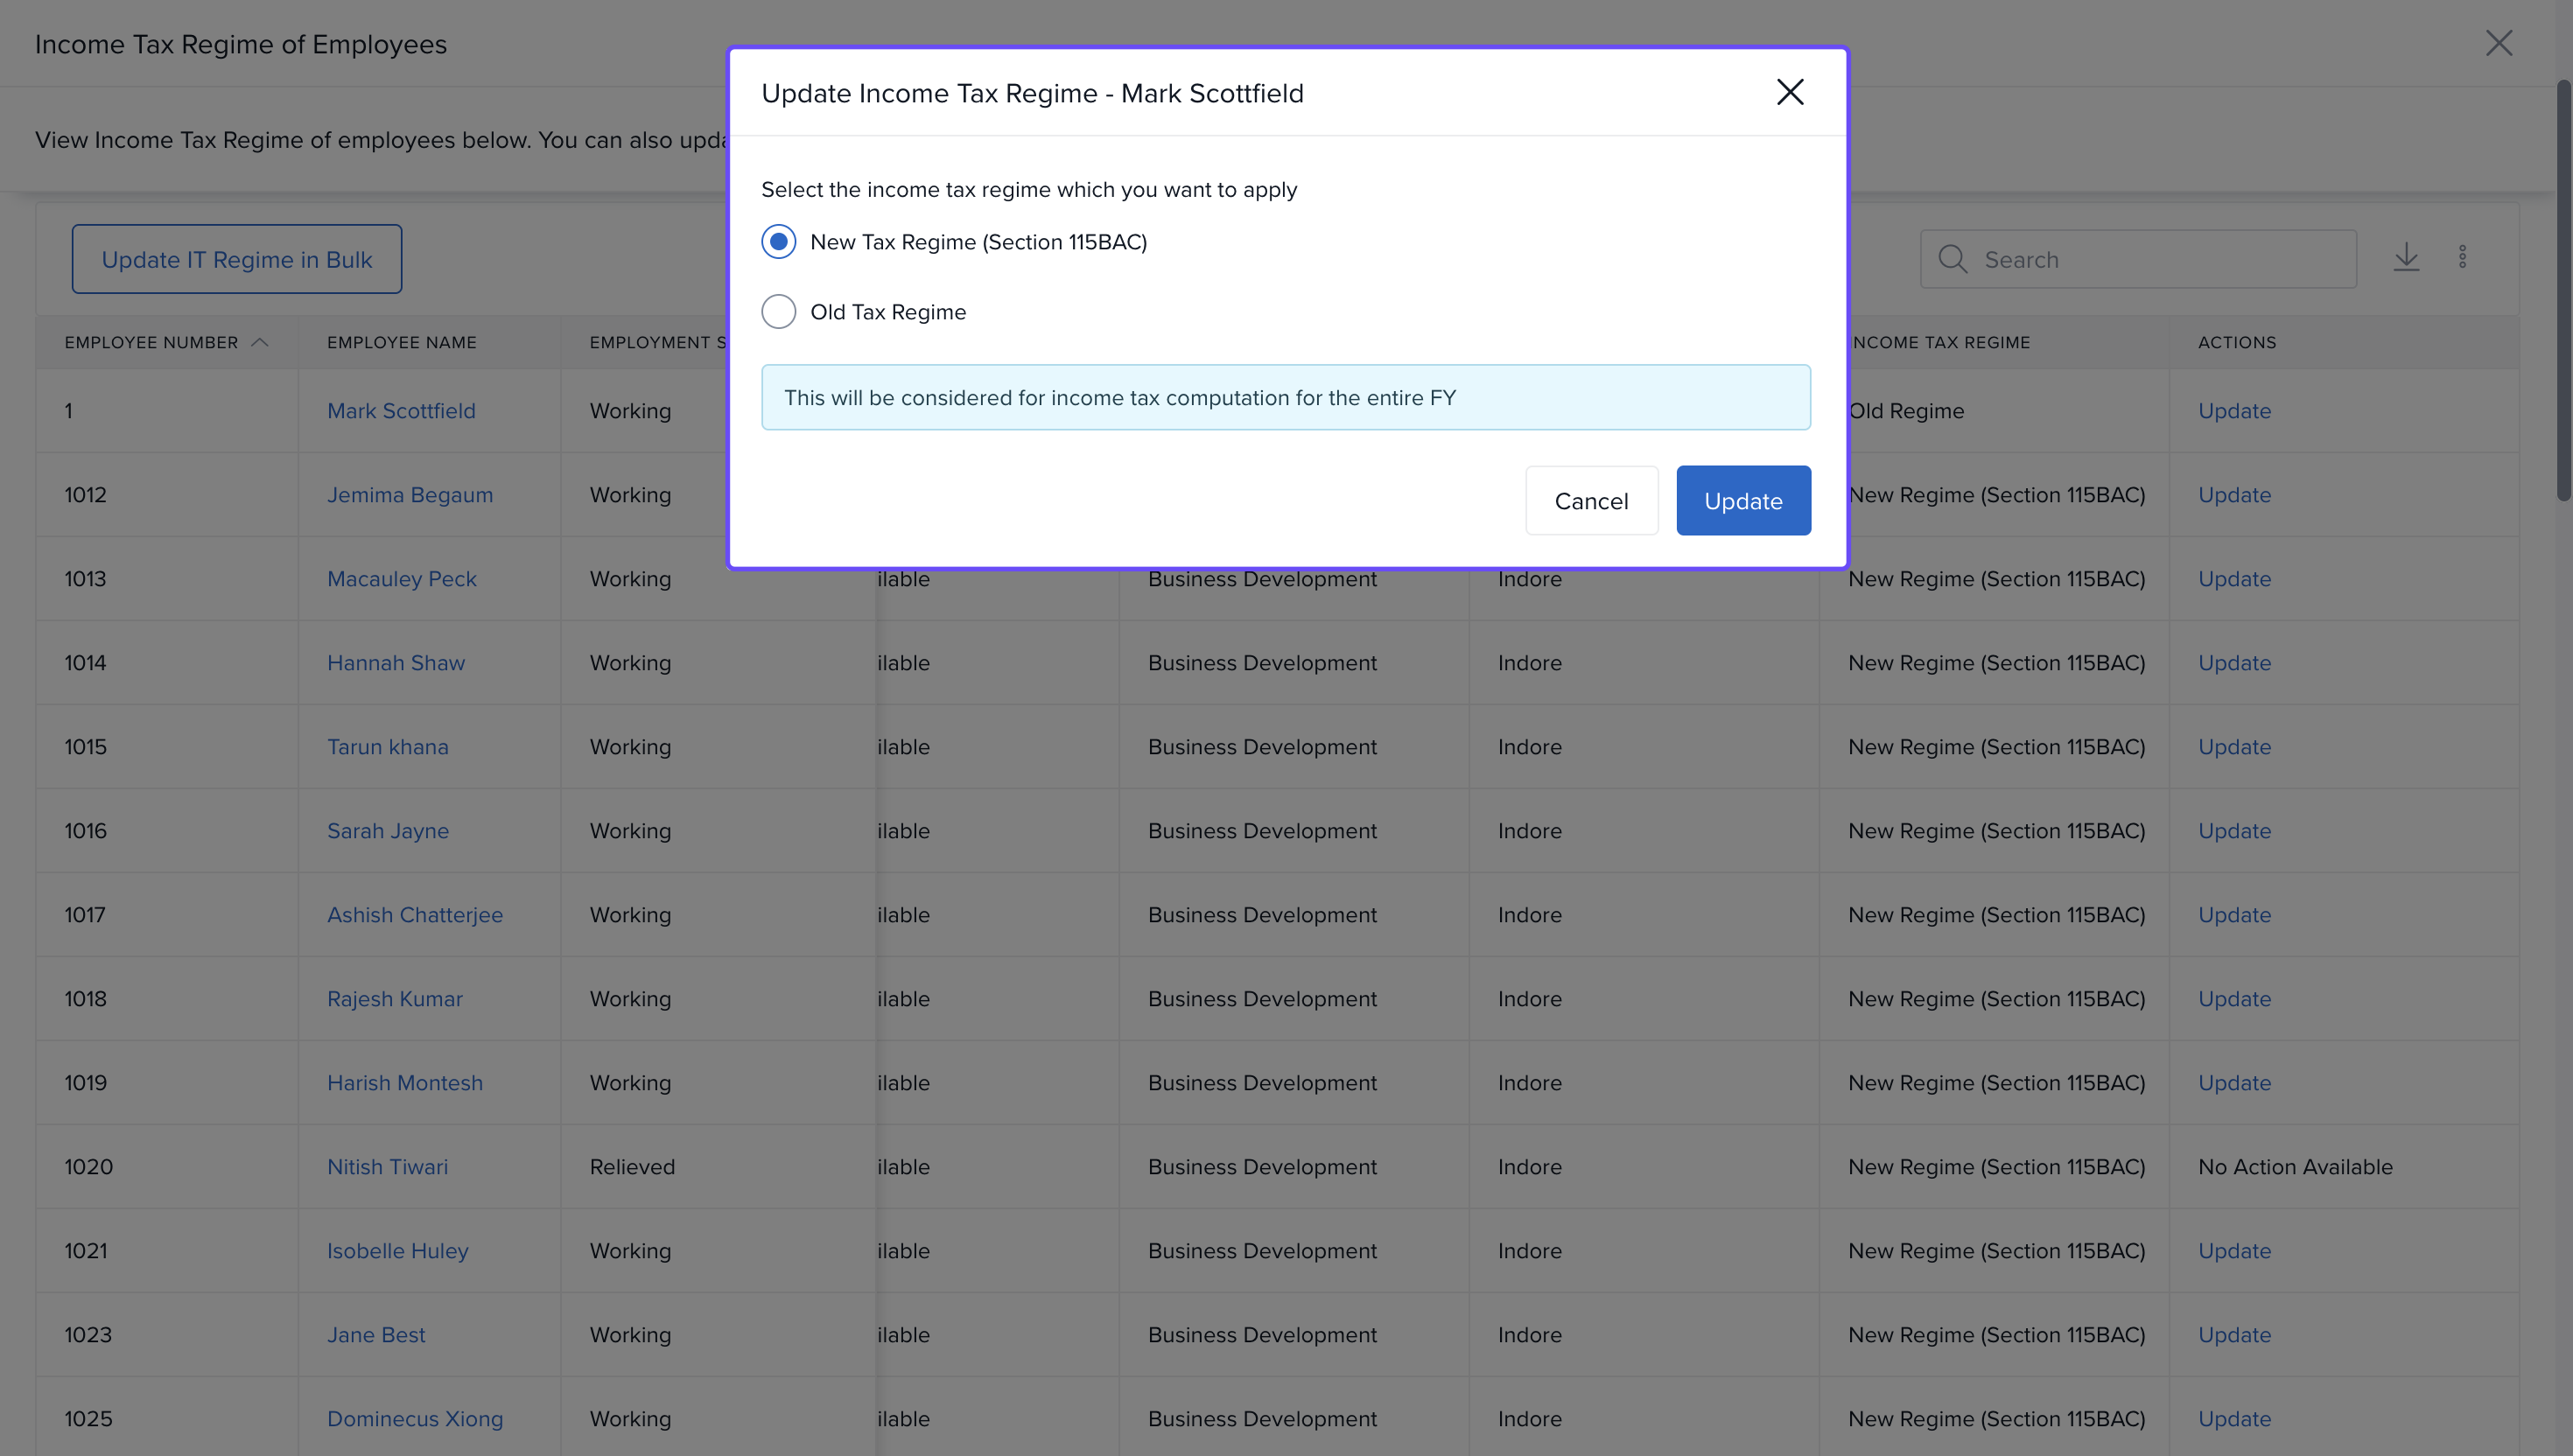Close the Update Income Tax Regime dialog
This screenshot has width=2573, height=1456.
[1789, 92]
